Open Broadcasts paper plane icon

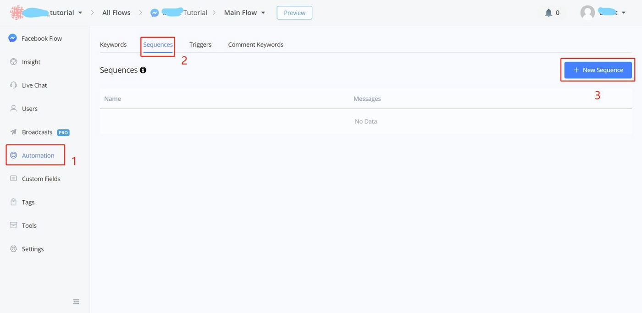coord(13,132)
